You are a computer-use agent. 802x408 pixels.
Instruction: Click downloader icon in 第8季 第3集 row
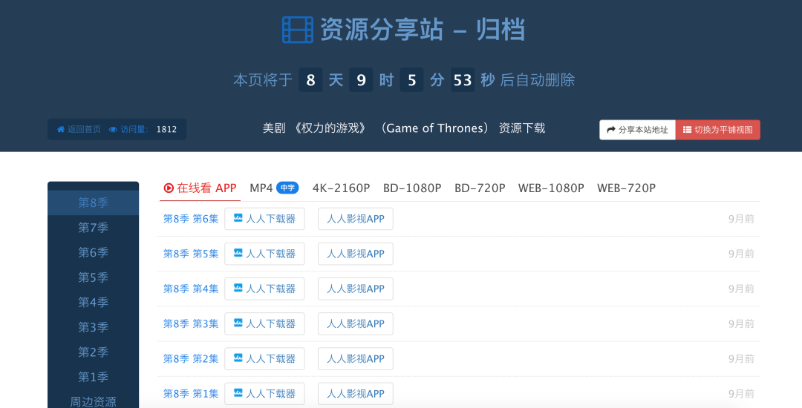click(238, 323)
